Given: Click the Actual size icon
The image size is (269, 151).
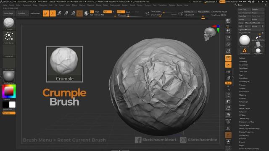Looking at the screenshot, I should (228, 44).
